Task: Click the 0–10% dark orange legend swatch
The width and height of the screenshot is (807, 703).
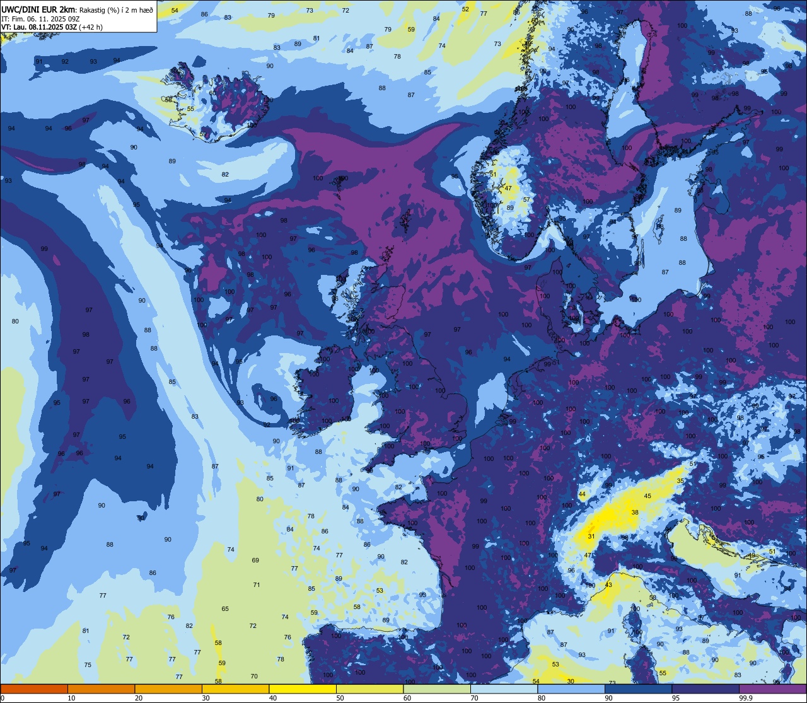Action: pyautogui.click(x=34, y=688)
